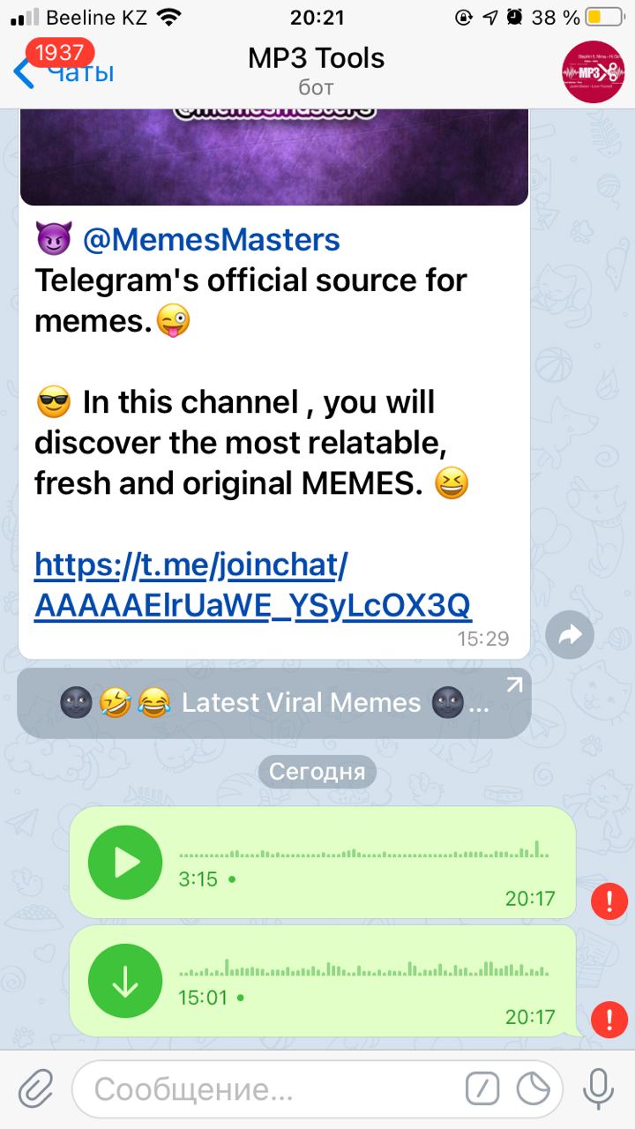This screenshot has height=1129, width=635.
Task: Play the 3:15 voice message
Action: [x=125, y=863]
